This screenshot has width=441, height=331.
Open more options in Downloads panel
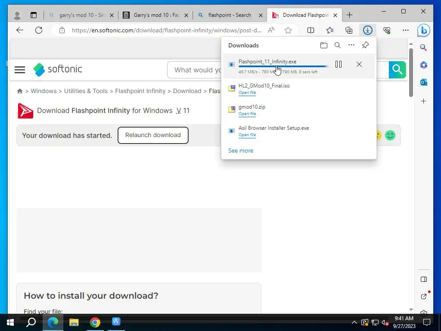(351, 45)
